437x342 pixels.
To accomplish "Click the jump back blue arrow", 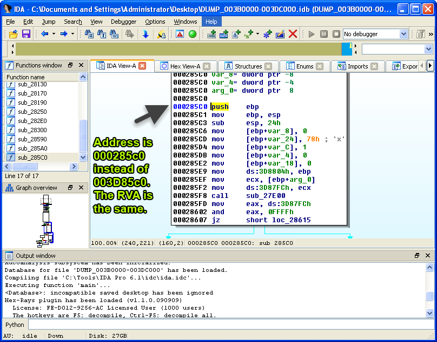I will coord(44,34).
